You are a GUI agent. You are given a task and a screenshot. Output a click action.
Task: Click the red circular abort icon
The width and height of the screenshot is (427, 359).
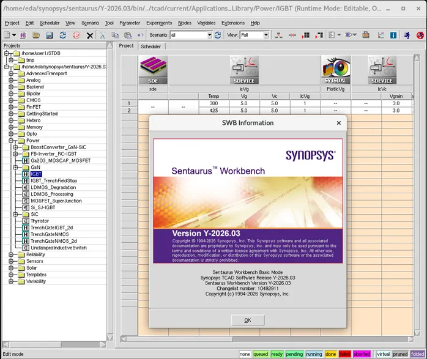tap(76, 35)
